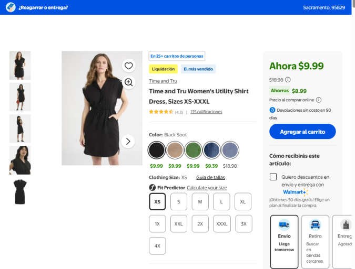
Task: Select size 3X
Action: click(244, 223)
